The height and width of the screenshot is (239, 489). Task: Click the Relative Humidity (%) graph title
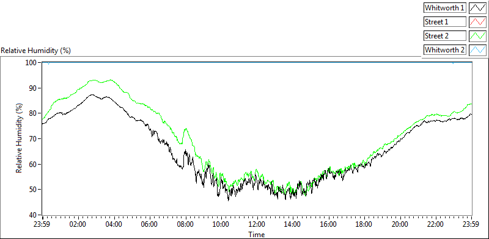(36, 51)
